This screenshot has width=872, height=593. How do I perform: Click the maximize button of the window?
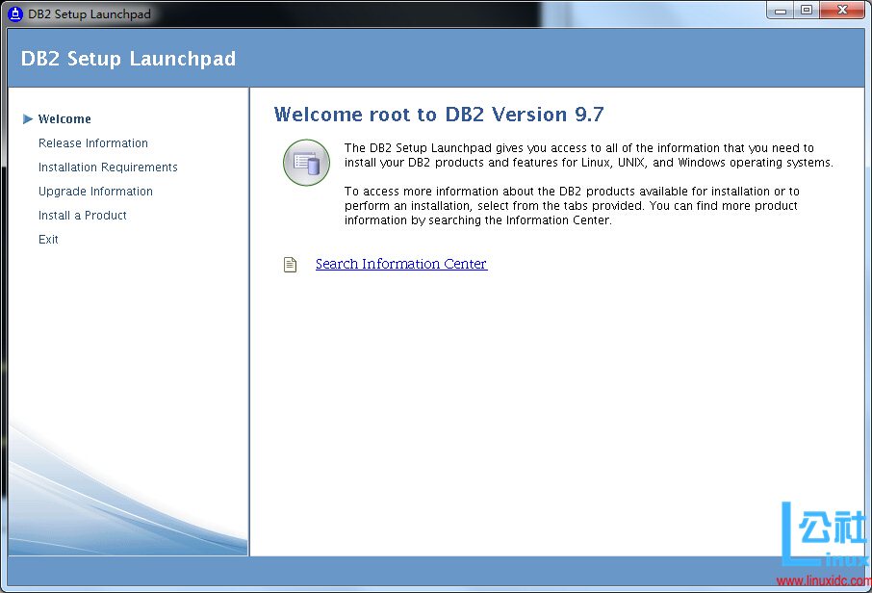point(807,10)
